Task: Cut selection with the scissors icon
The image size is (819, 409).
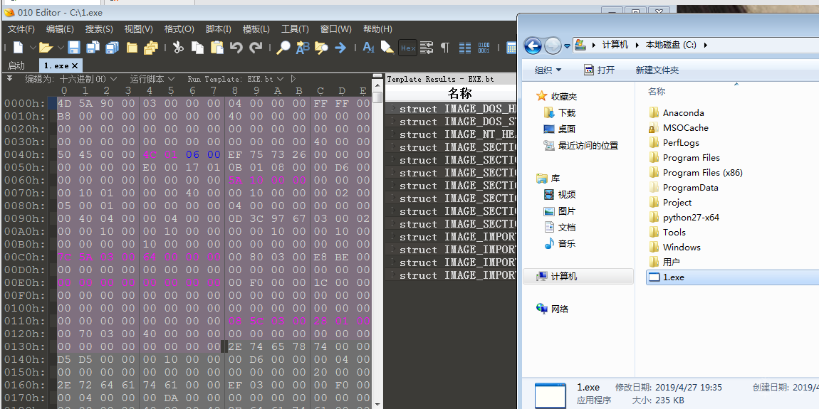Action: pos(178,48)
